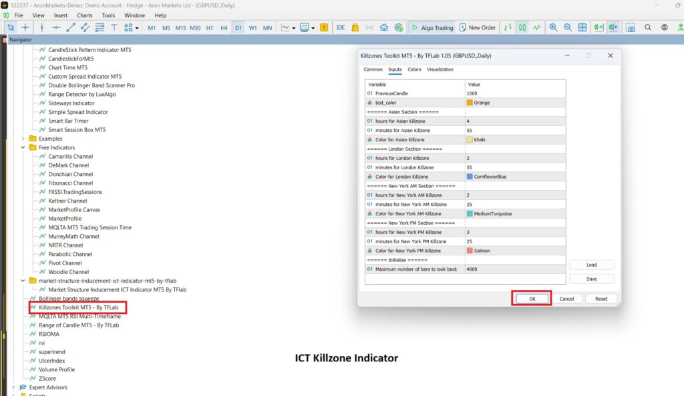Open the Charts menu
This screenshot has width=684, height=396.
[85, 15]
